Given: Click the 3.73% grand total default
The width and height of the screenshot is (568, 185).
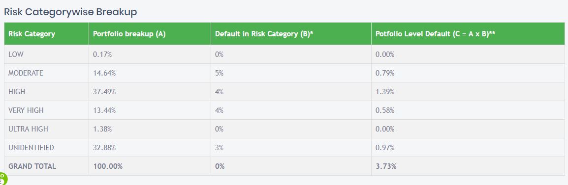Looking at the screenshot, I should pos(386,166).
